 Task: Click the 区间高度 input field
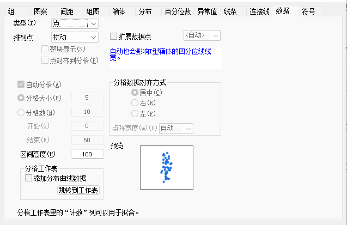point(87,154)
